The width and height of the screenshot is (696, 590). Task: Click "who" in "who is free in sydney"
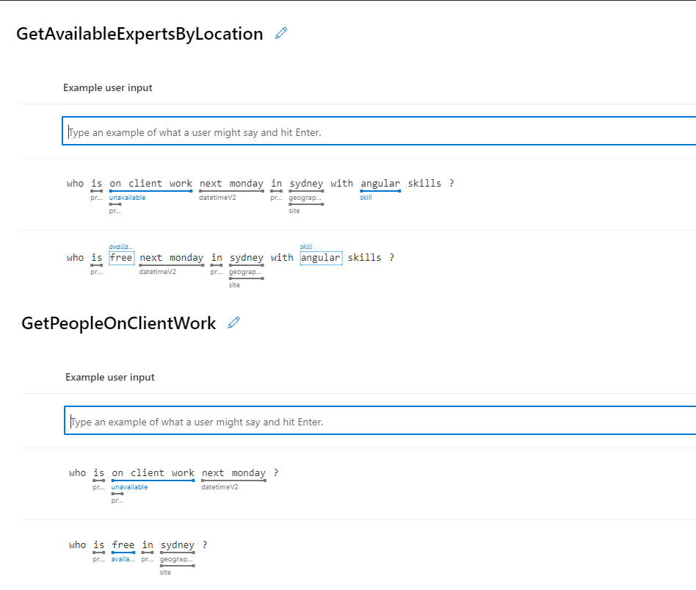point(77,545)
